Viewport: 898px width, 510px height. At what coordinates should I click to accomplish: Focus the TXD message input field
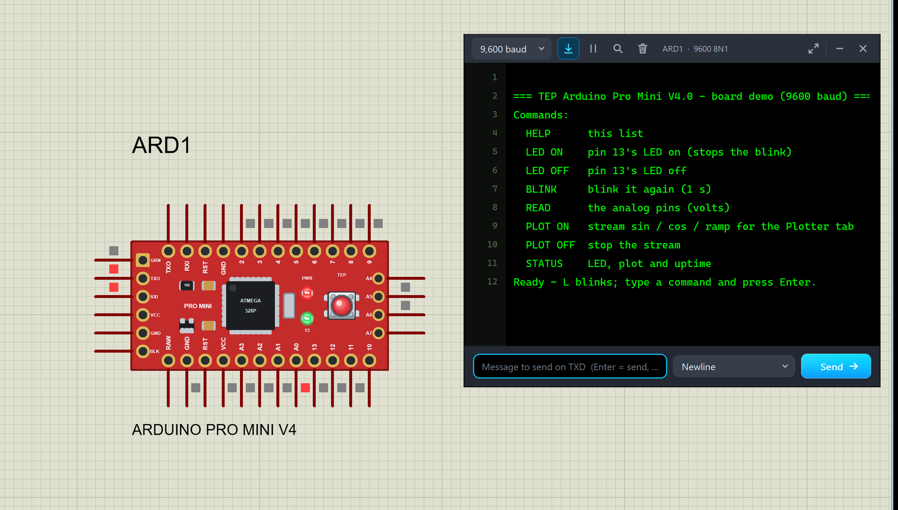[570, 366]
